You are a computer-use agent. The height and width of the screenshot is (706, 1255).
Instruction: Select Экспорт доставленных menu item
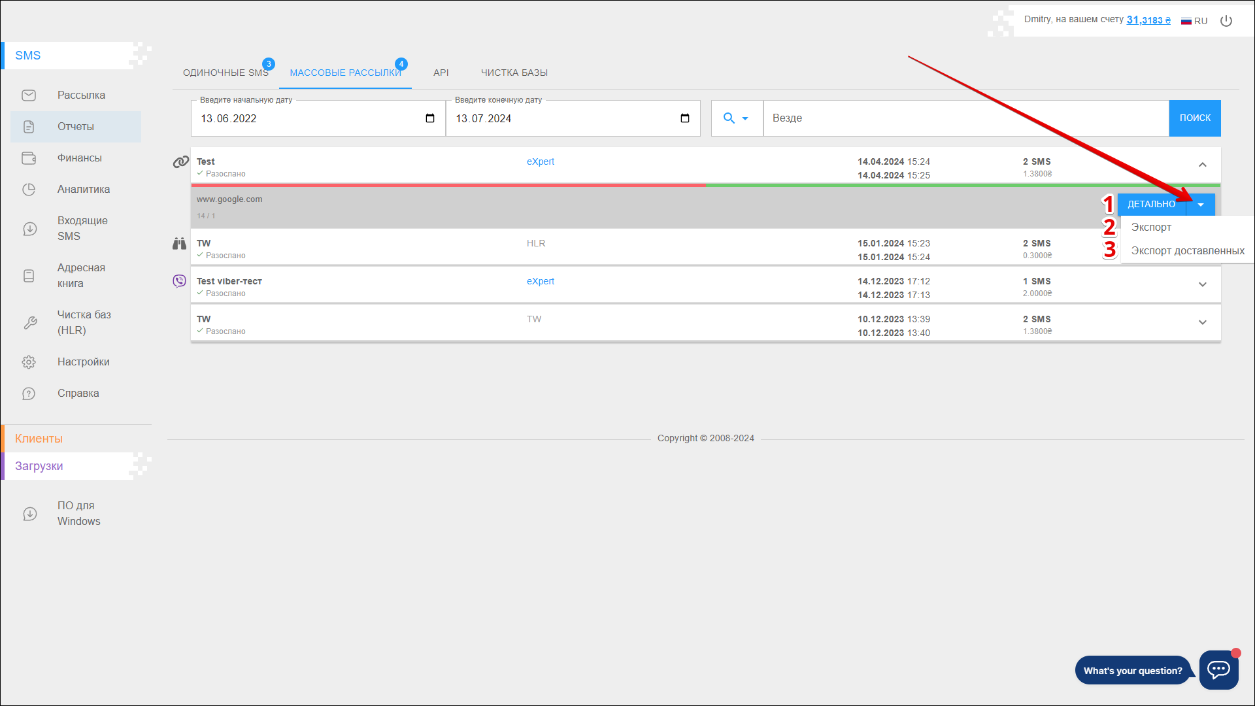click(1187, 251)
